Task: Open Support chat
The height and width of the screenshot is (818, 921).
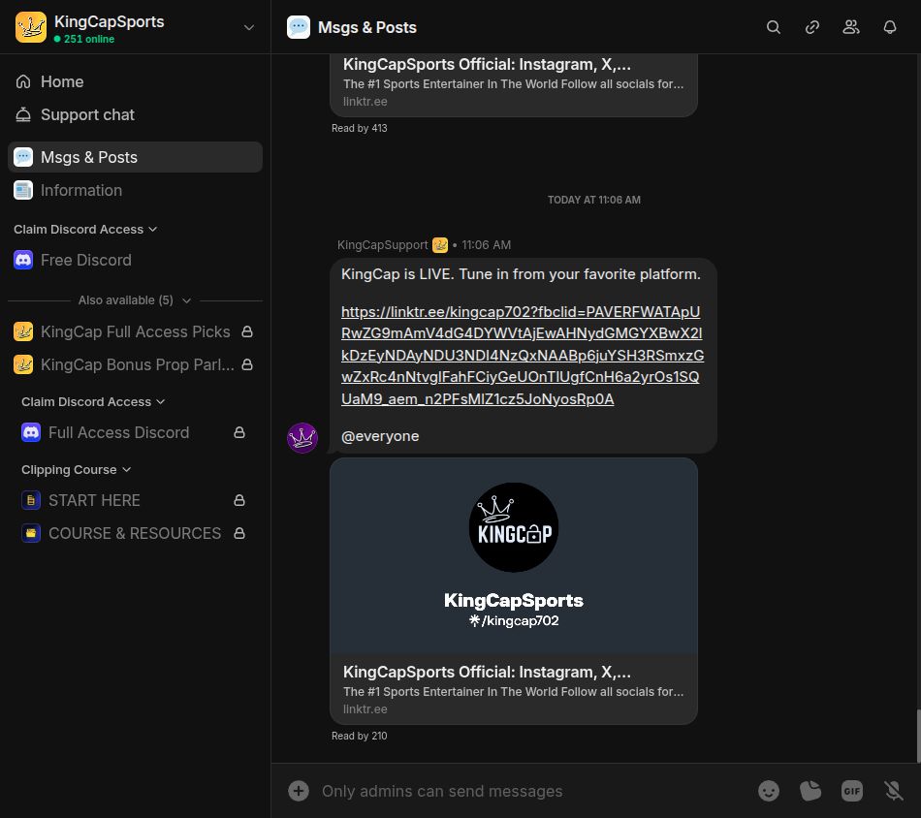Action: 135,114
